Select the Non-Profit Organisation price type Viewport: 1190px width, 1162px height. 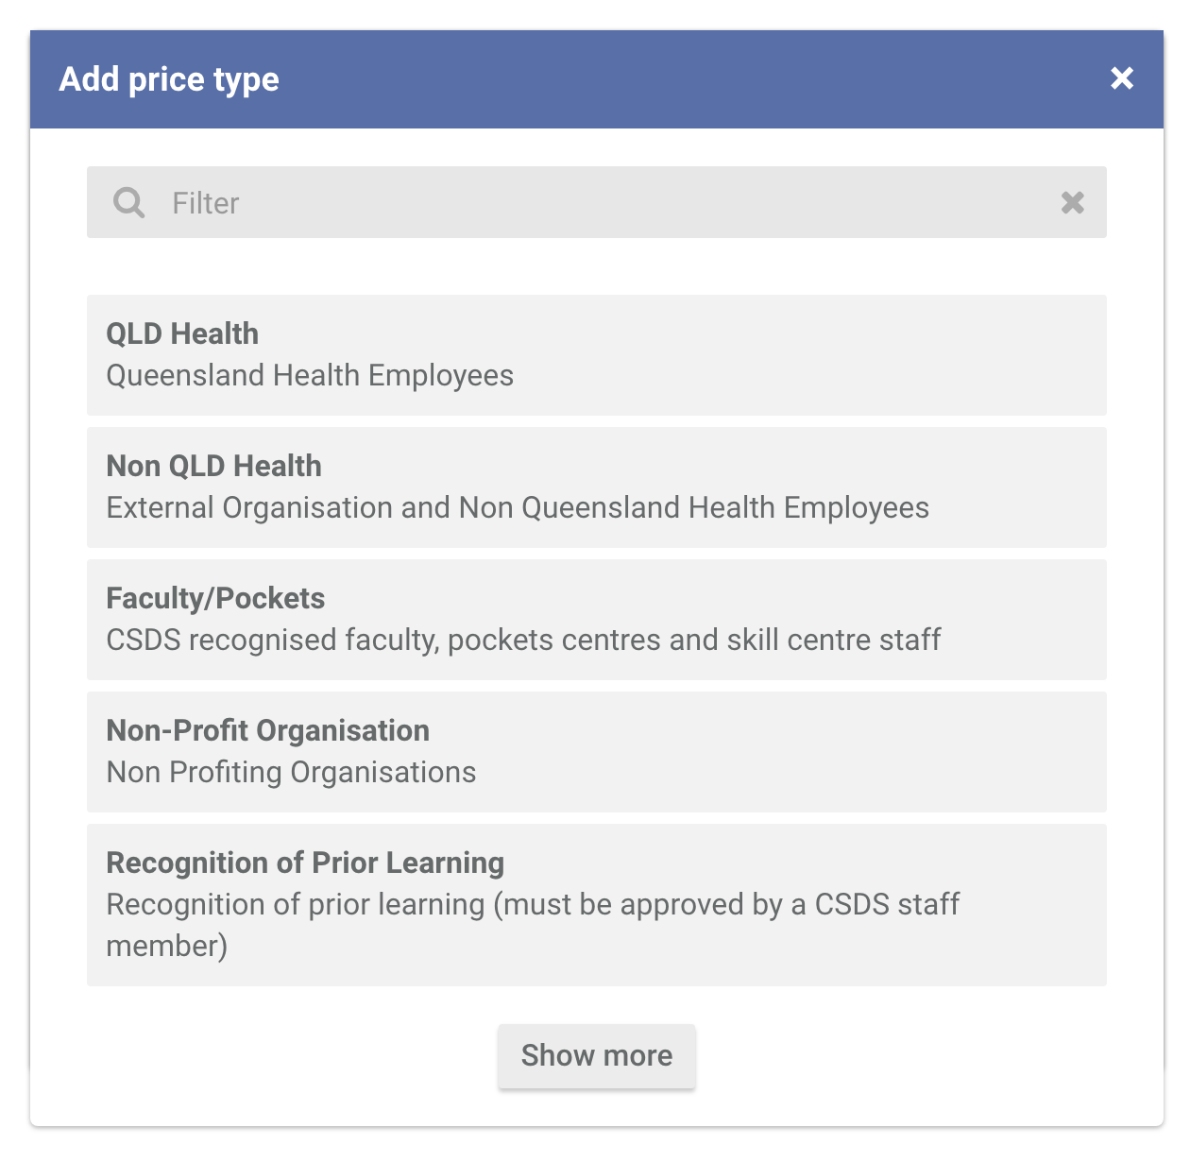(597, 752)
